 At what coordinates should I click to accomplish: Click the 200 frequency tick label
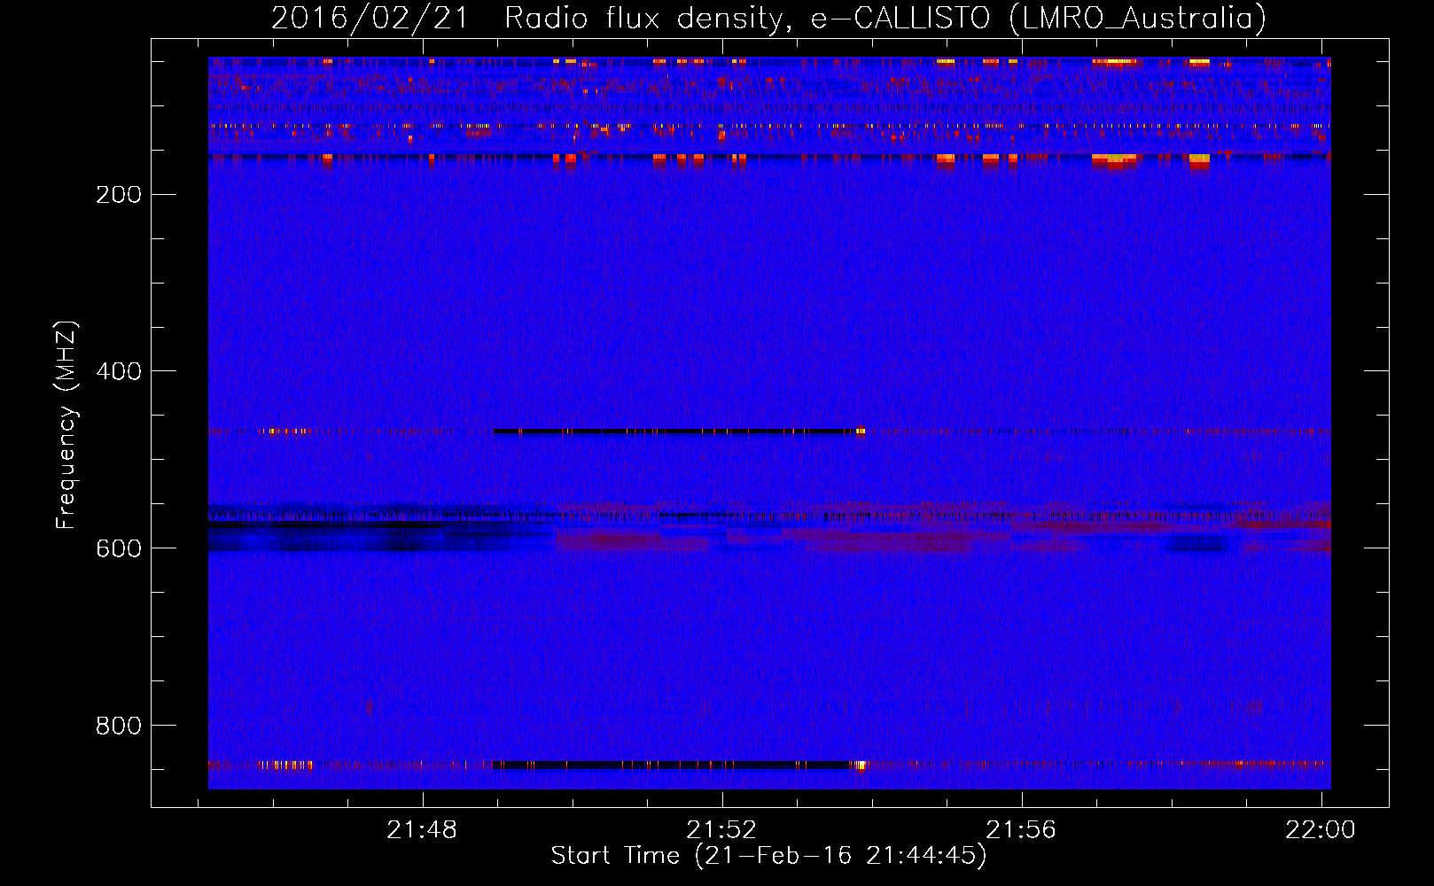click(119, 194)
